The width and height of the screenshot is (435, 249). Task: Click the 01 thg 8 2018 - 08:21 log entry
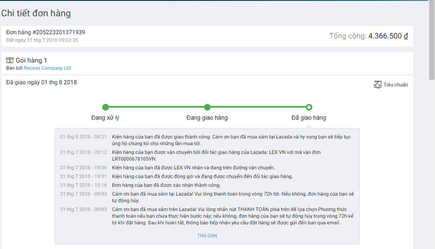coord(83,136)
